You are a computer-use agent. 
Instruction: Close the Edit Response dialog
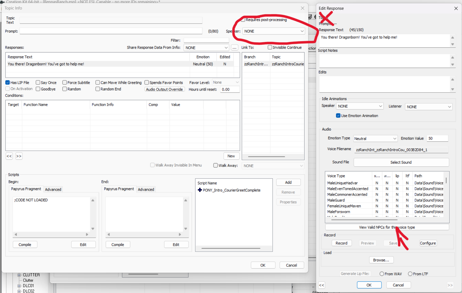[456, 8]
